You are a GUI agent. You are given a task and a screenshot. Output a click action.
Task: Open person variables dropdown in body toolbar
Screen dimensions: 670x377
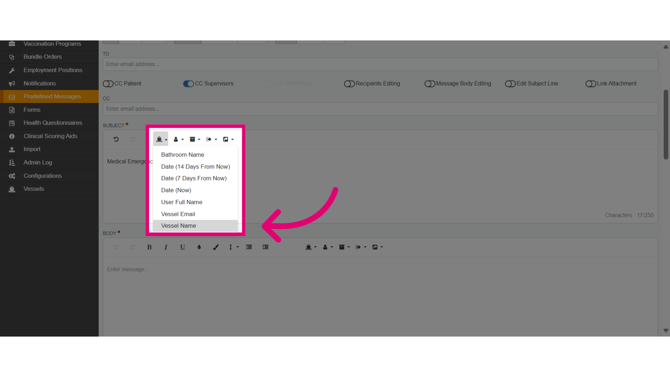click(328, 247)
